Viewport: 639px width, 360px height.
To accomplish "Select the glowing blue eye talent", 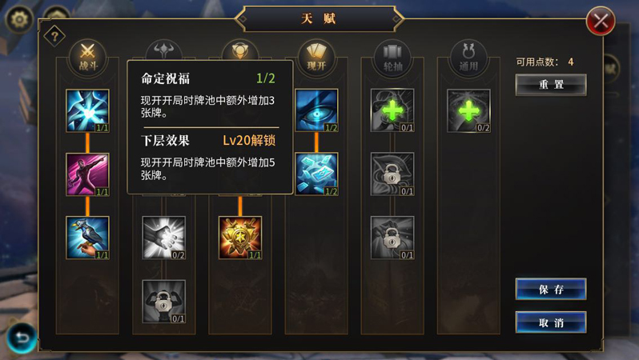I will pyautogui.click(x=316, y=110).
